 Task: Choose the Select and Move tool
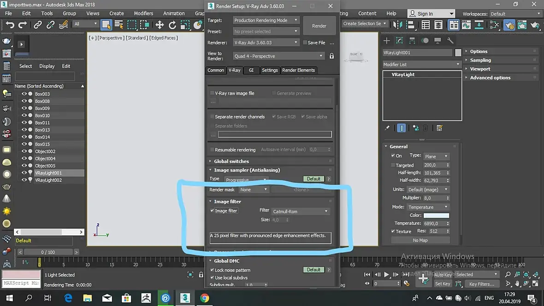[x=160, y=24]
